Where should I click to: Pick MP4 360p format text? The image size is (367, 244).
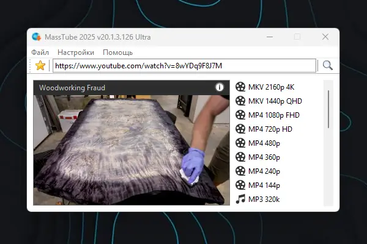click(x=264, y=157)
